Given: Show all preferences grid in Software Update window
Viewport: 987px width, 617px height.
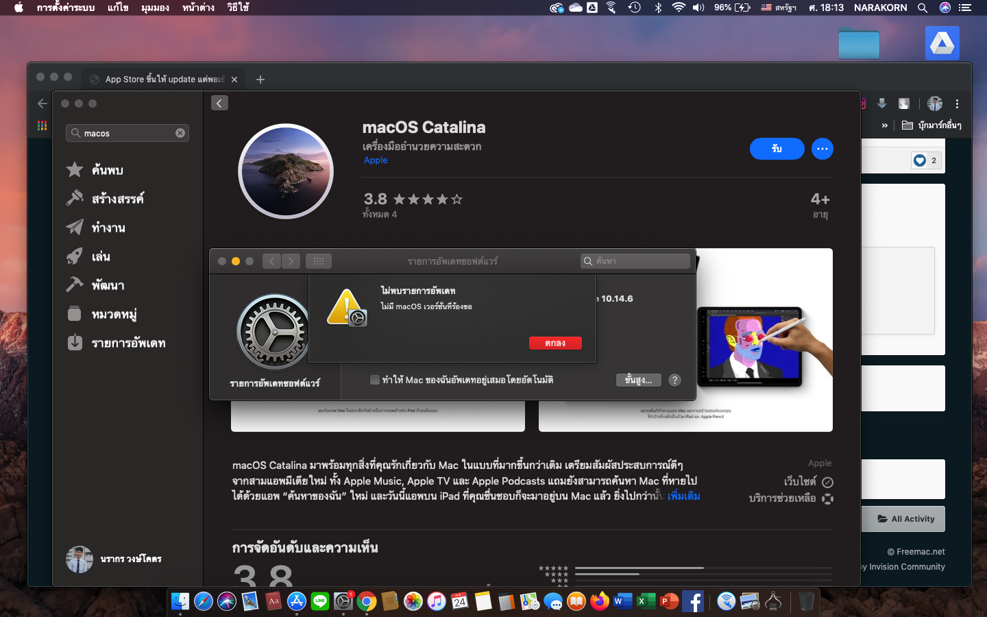Looking at the screenshot, I should pos(319,261).
